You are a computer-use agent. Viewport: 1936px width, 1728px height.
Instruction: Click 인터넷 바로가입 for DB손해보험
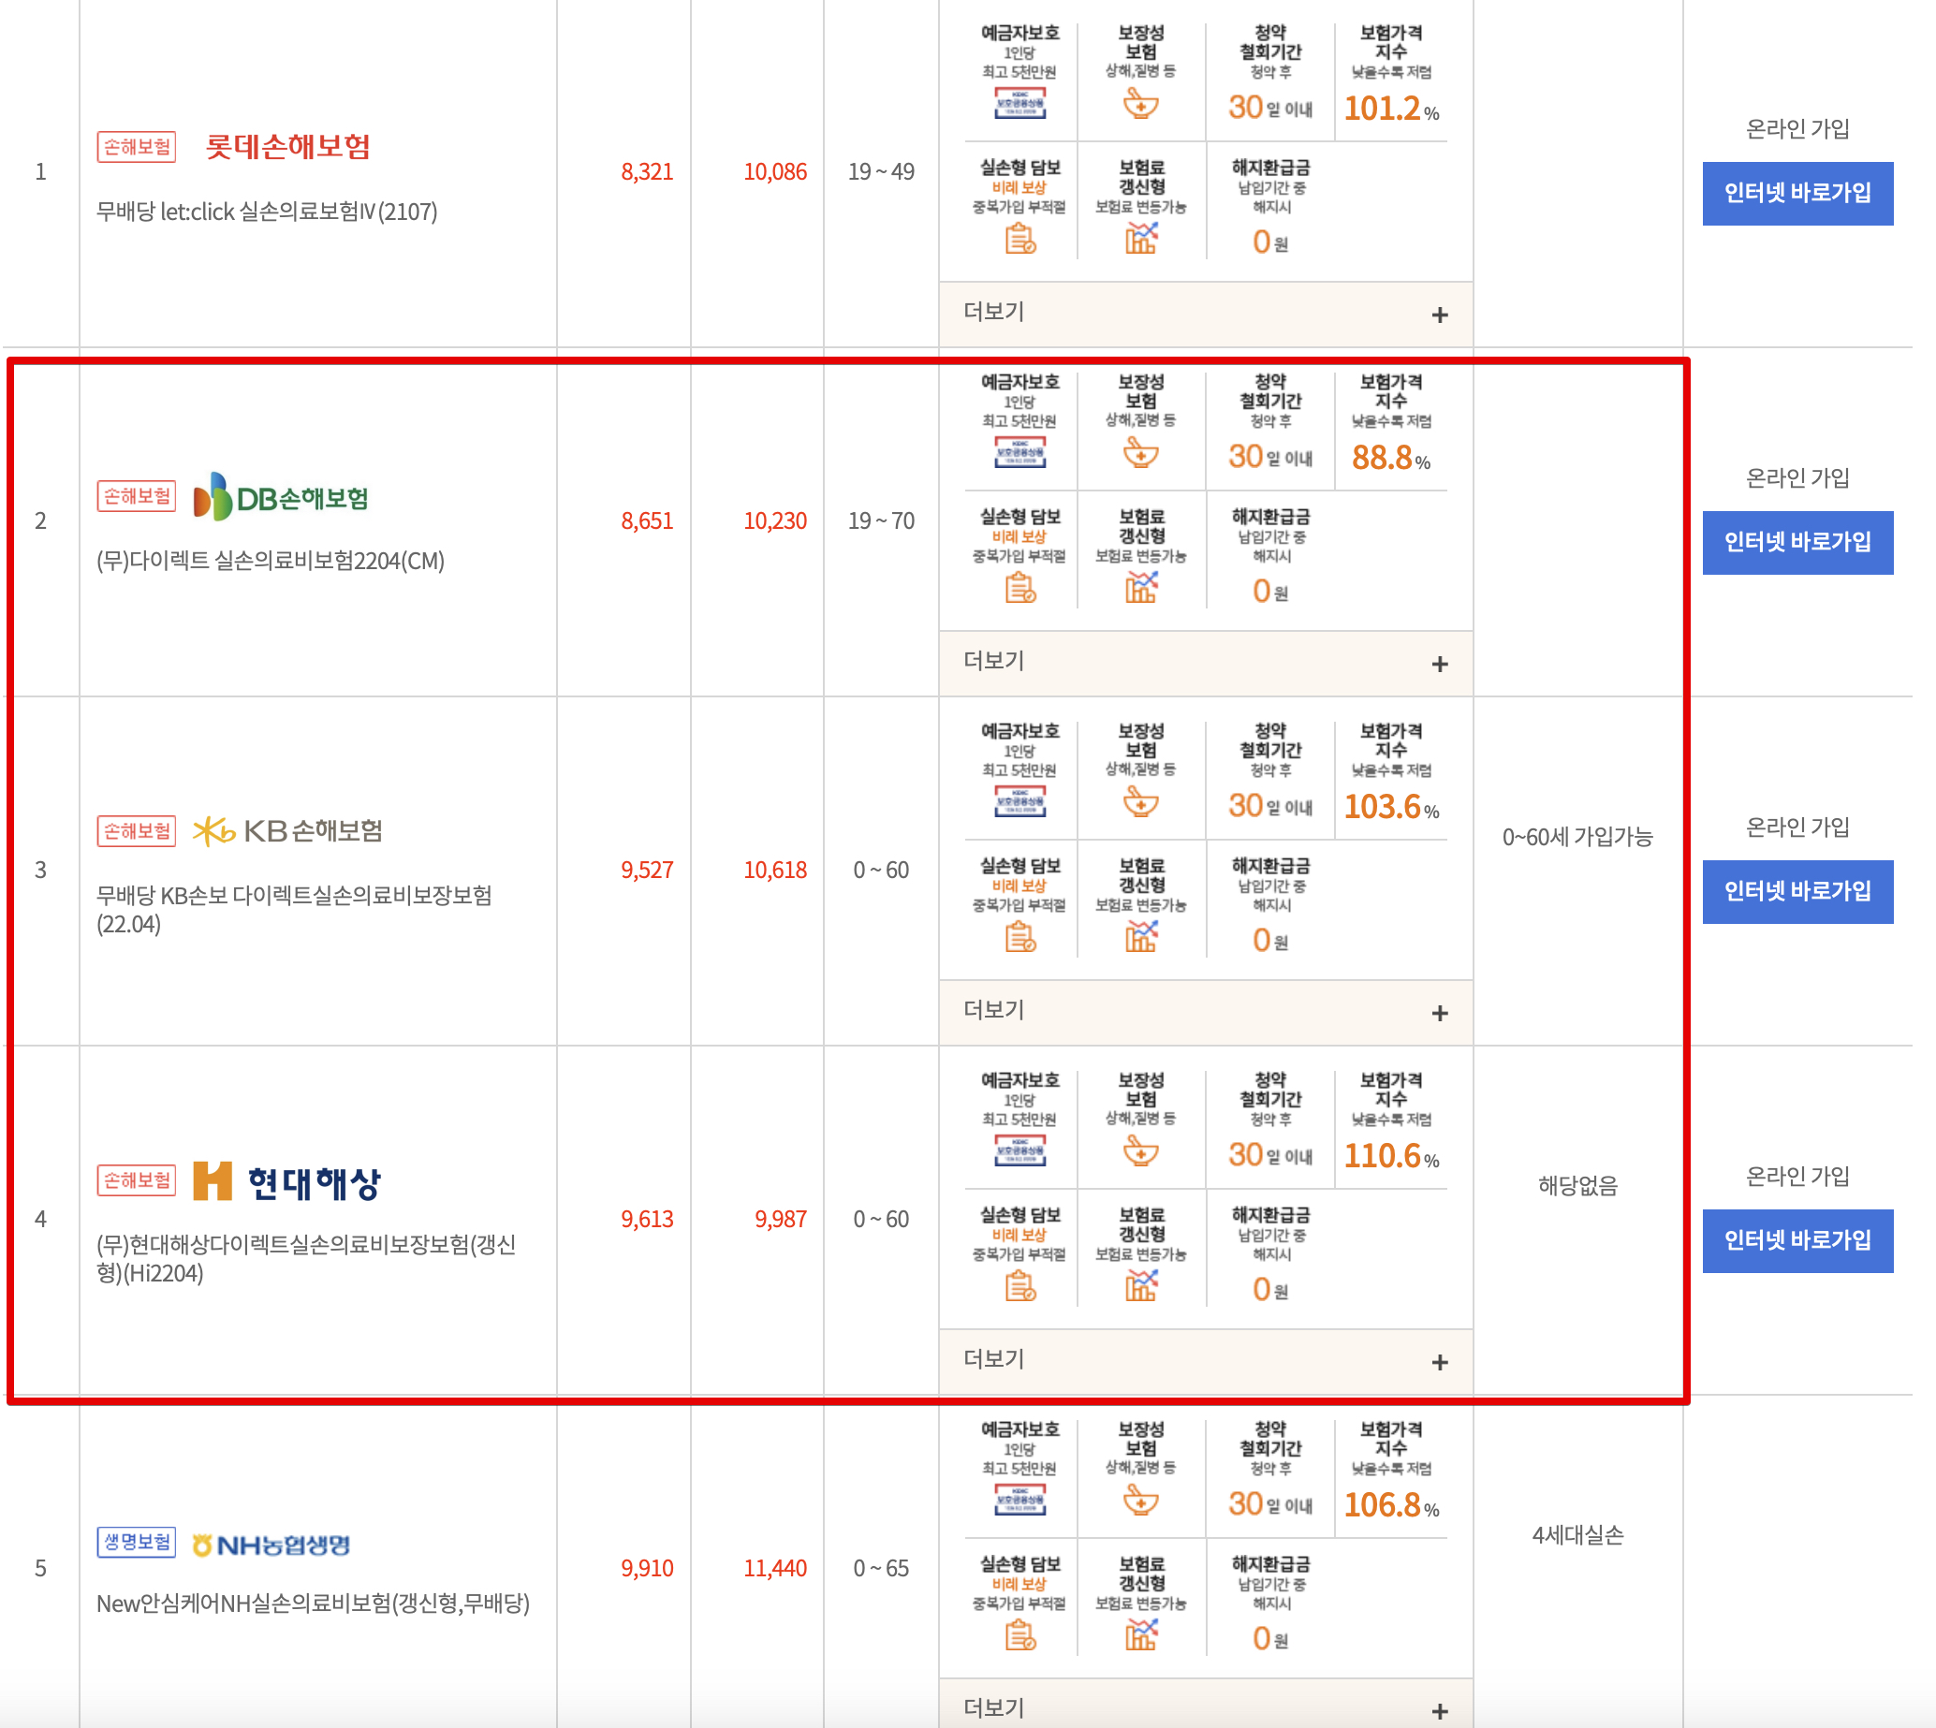(x=1797, y=542)
